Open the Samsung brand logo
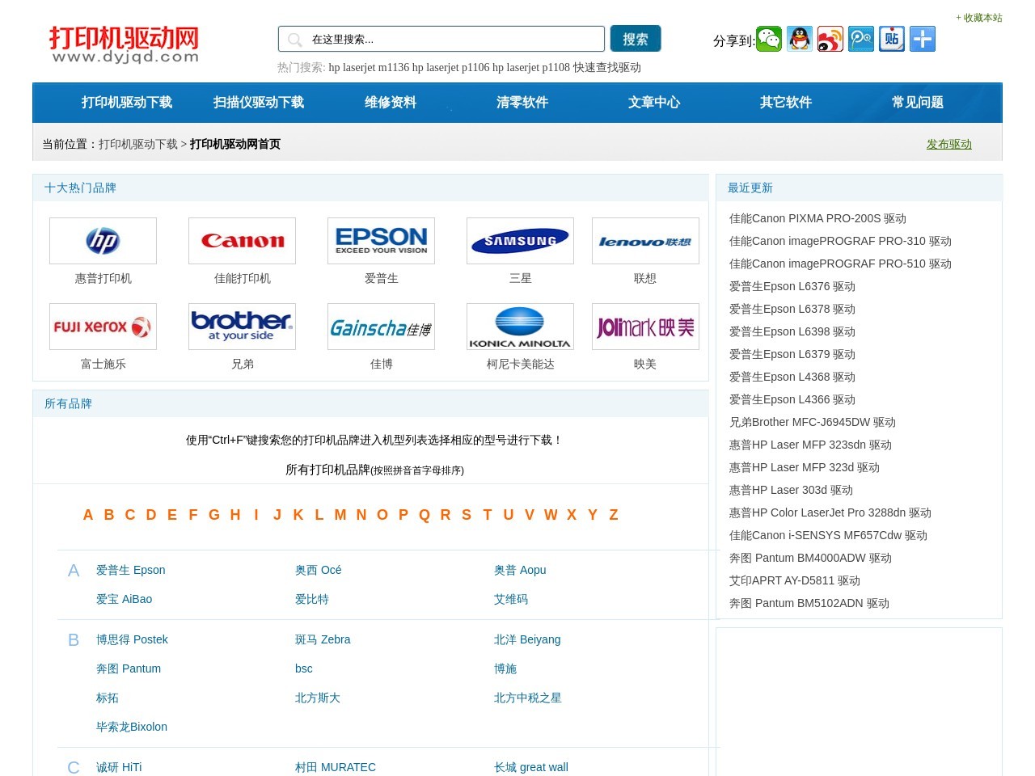The image size is (1035, 776). (x=520, y=241)
